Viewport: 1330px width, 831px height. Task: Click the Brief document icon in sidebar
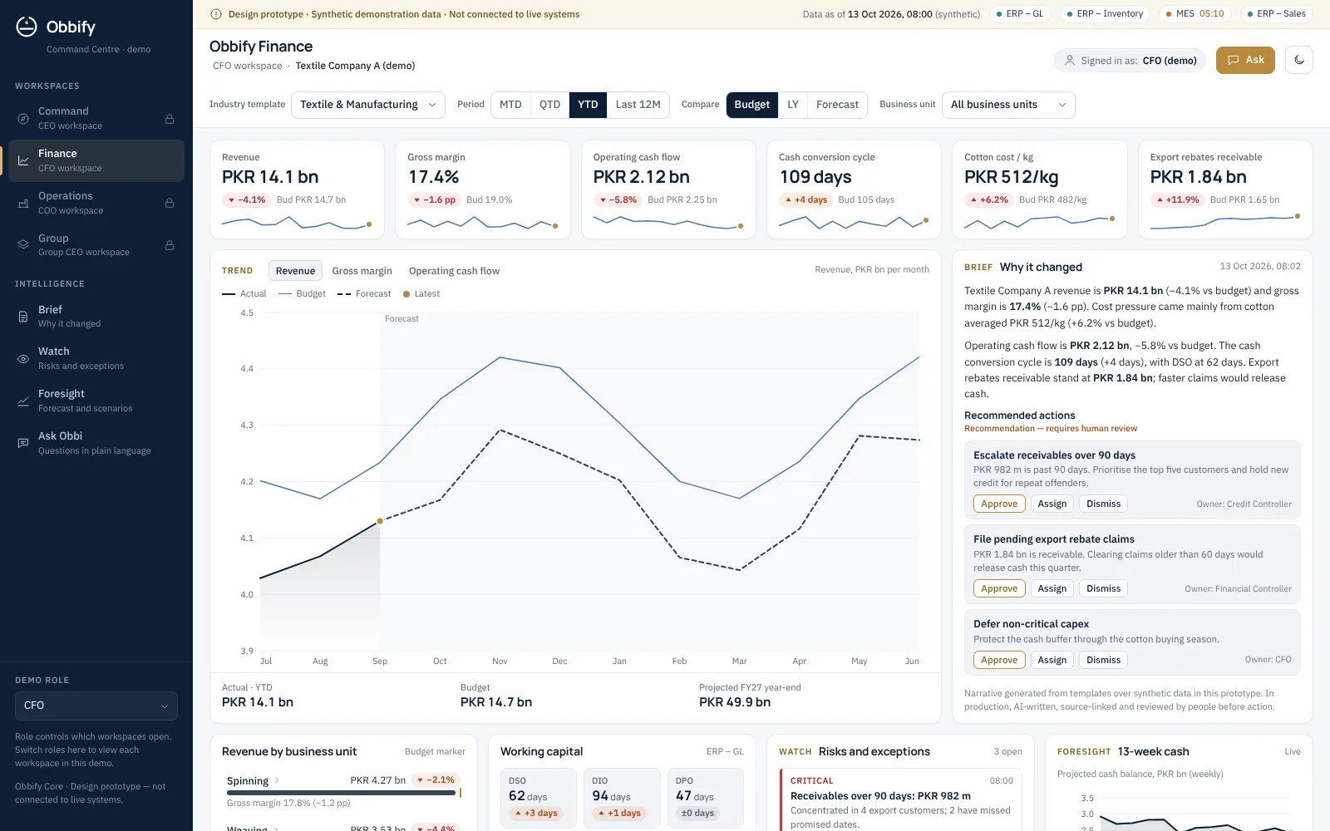(x=23, y=317)
